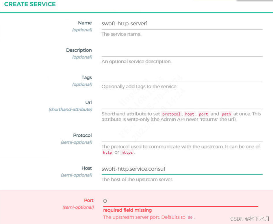Click the empty Protocol input field
Screen dimensions: 273x224
click(x=182, y=137)
